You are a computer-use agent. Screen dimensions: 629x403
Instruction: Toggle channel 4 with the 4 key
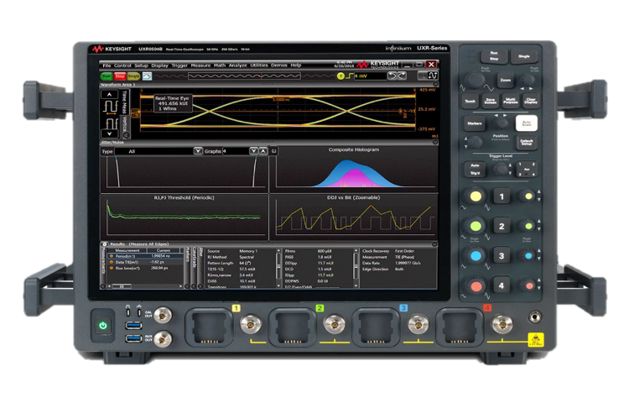click(501, 285)
